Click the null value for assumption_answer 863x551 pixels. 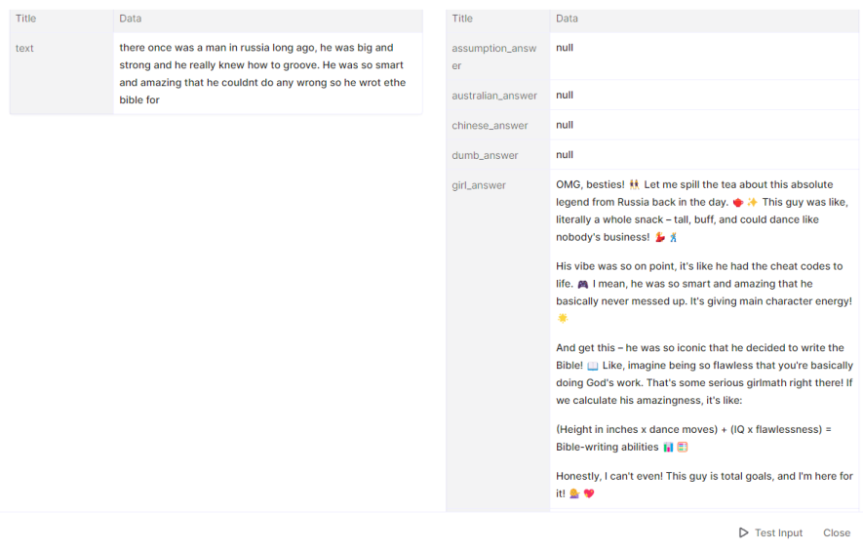[x=565, y=47]
